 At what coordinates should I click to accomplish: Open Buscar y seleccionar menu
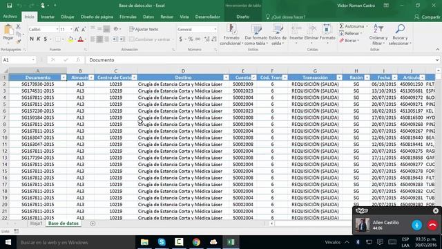(400, 35)
